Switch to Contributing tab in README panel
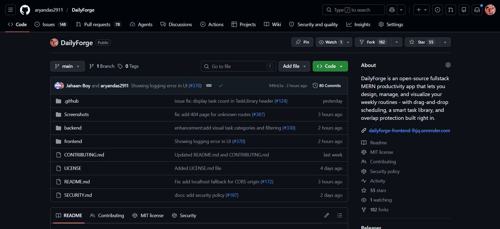The image size is (500, 229). [x=107, y=216]
